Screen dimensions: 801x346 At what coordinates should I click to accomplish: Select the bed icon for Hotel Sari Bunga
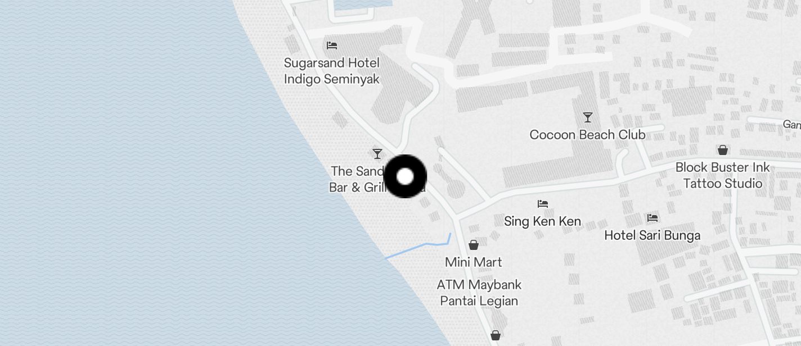click(x=652, y=217)
